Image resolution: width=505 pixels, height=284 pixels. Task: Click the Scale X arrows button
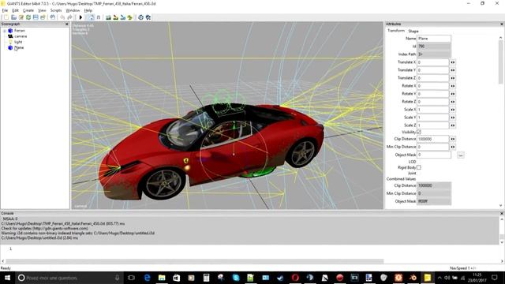pos(453,110)
